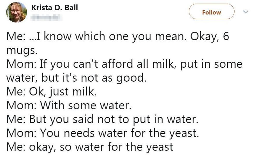Click the line 'Mom: If you can't afford all milk'
Viewport: 254px width, 156px height.
[x=124, y=64]
